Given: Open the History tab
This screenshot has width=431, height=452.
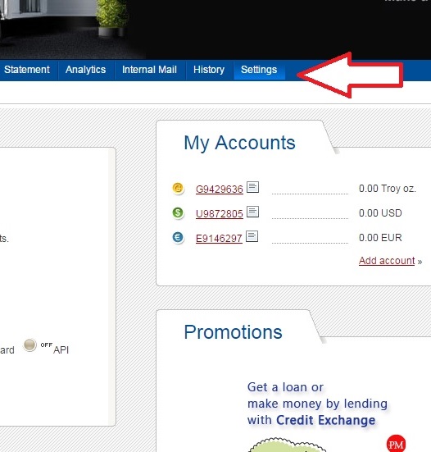Looking at the screenshot, I should point(209,70).
